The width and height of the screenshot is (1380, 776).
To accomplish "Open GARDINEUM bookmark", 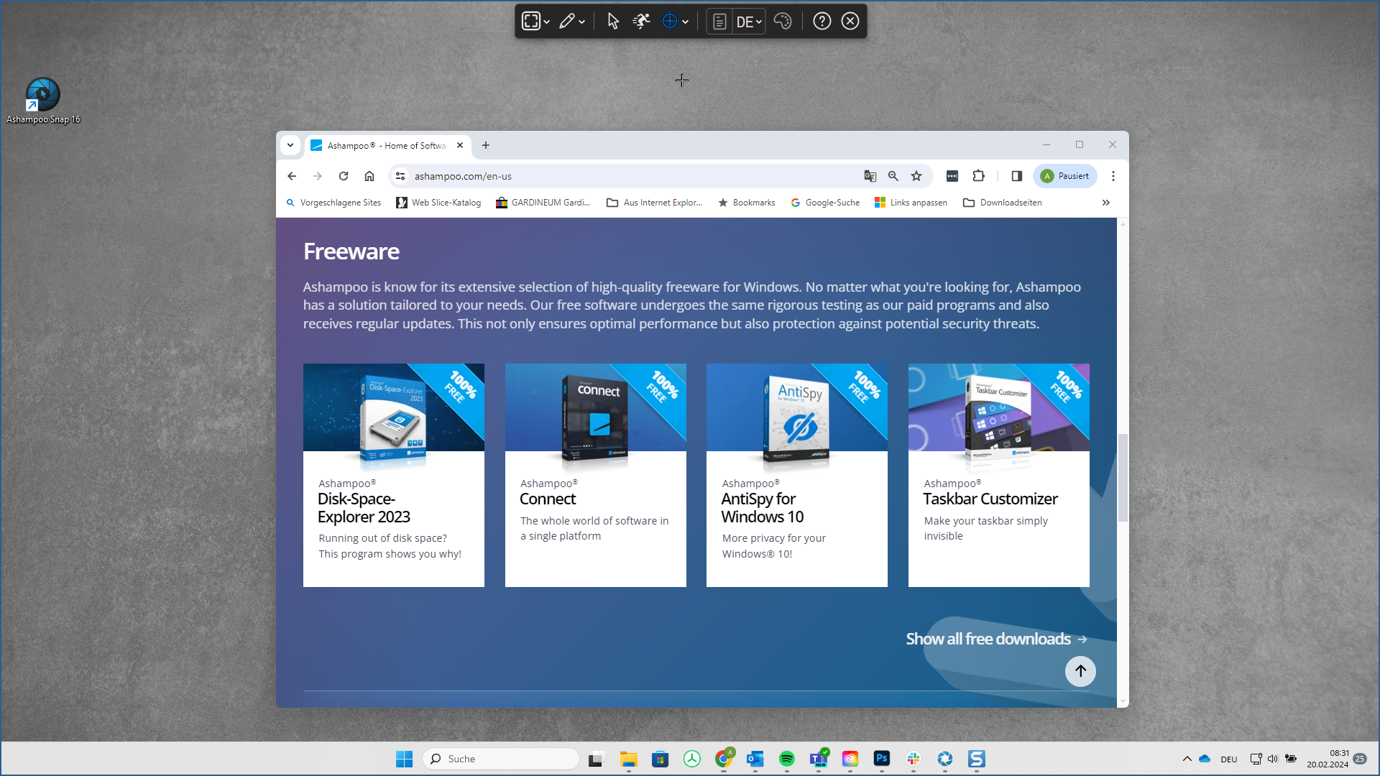I will 543,203.
